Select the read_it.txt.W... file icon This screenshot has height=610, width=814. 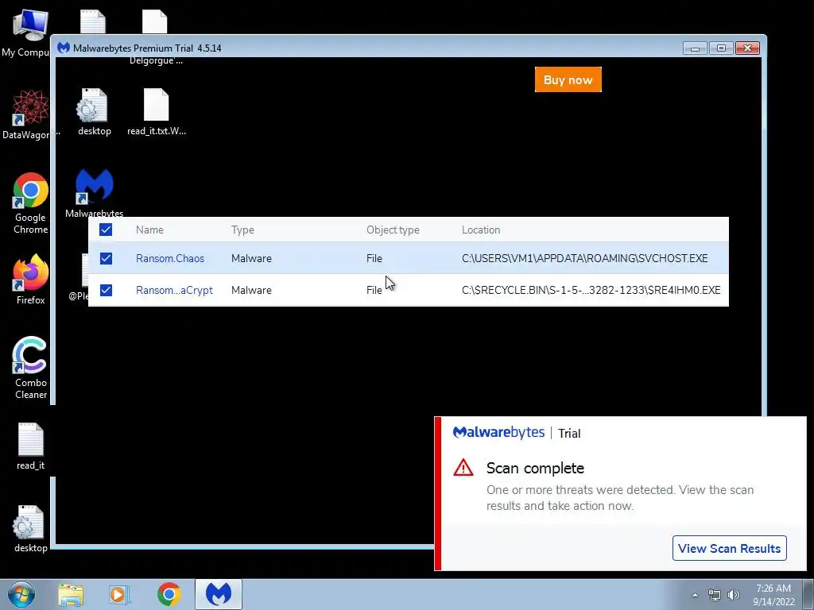(x=157, y=111)
